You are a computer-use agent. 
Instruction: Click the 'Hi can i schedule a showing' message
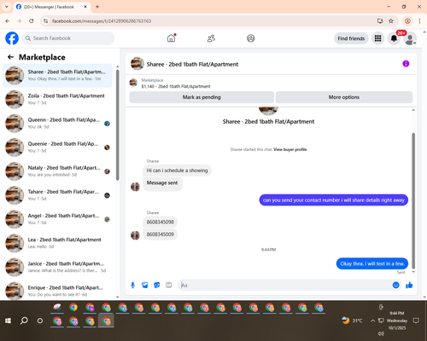pyautogui.click(x=177, y=170)
